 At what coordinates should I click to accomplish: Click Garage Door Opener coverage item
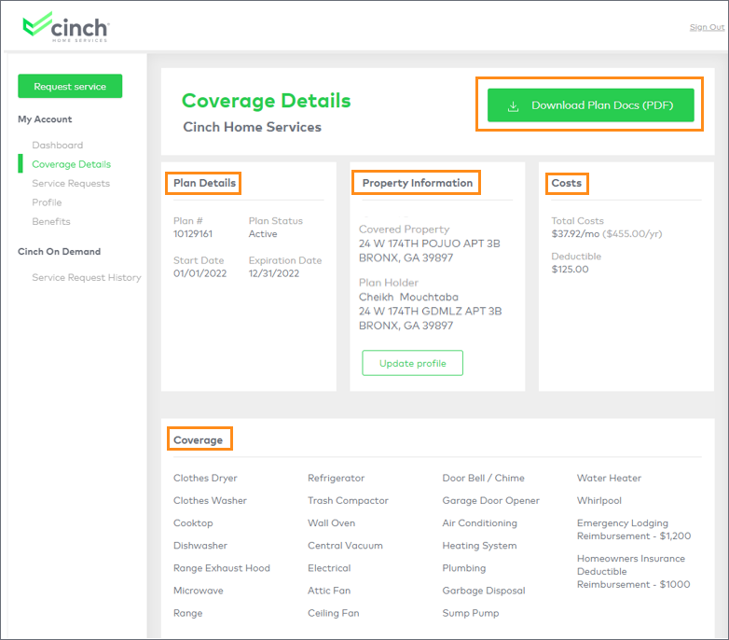pos(491,500)
